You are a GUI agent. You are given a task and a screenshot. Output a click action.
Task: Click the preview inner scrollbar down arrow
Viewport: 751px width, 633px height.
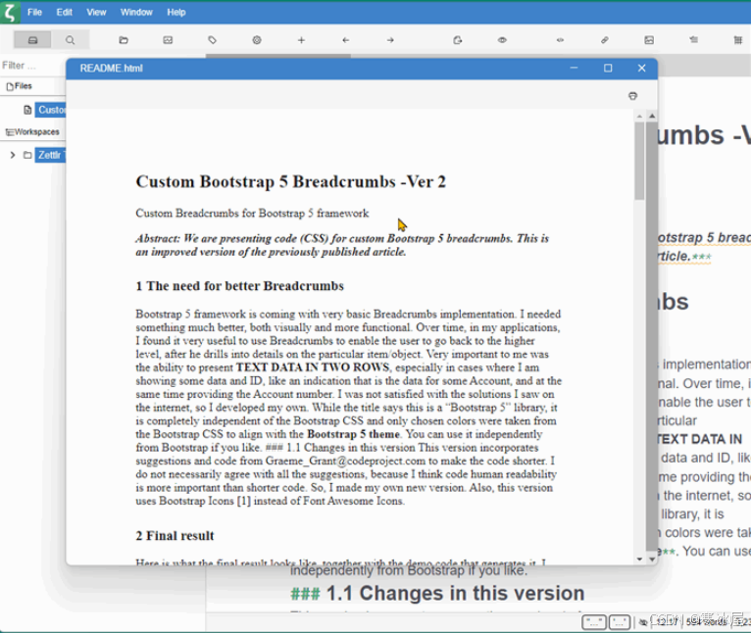(x=639, y=559)
